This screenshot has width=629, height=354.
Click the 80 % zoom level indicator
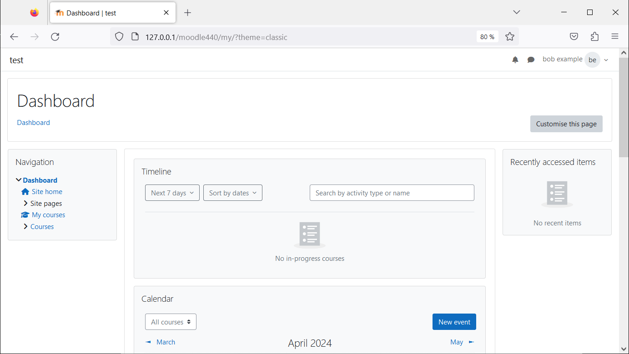point(488,37)
